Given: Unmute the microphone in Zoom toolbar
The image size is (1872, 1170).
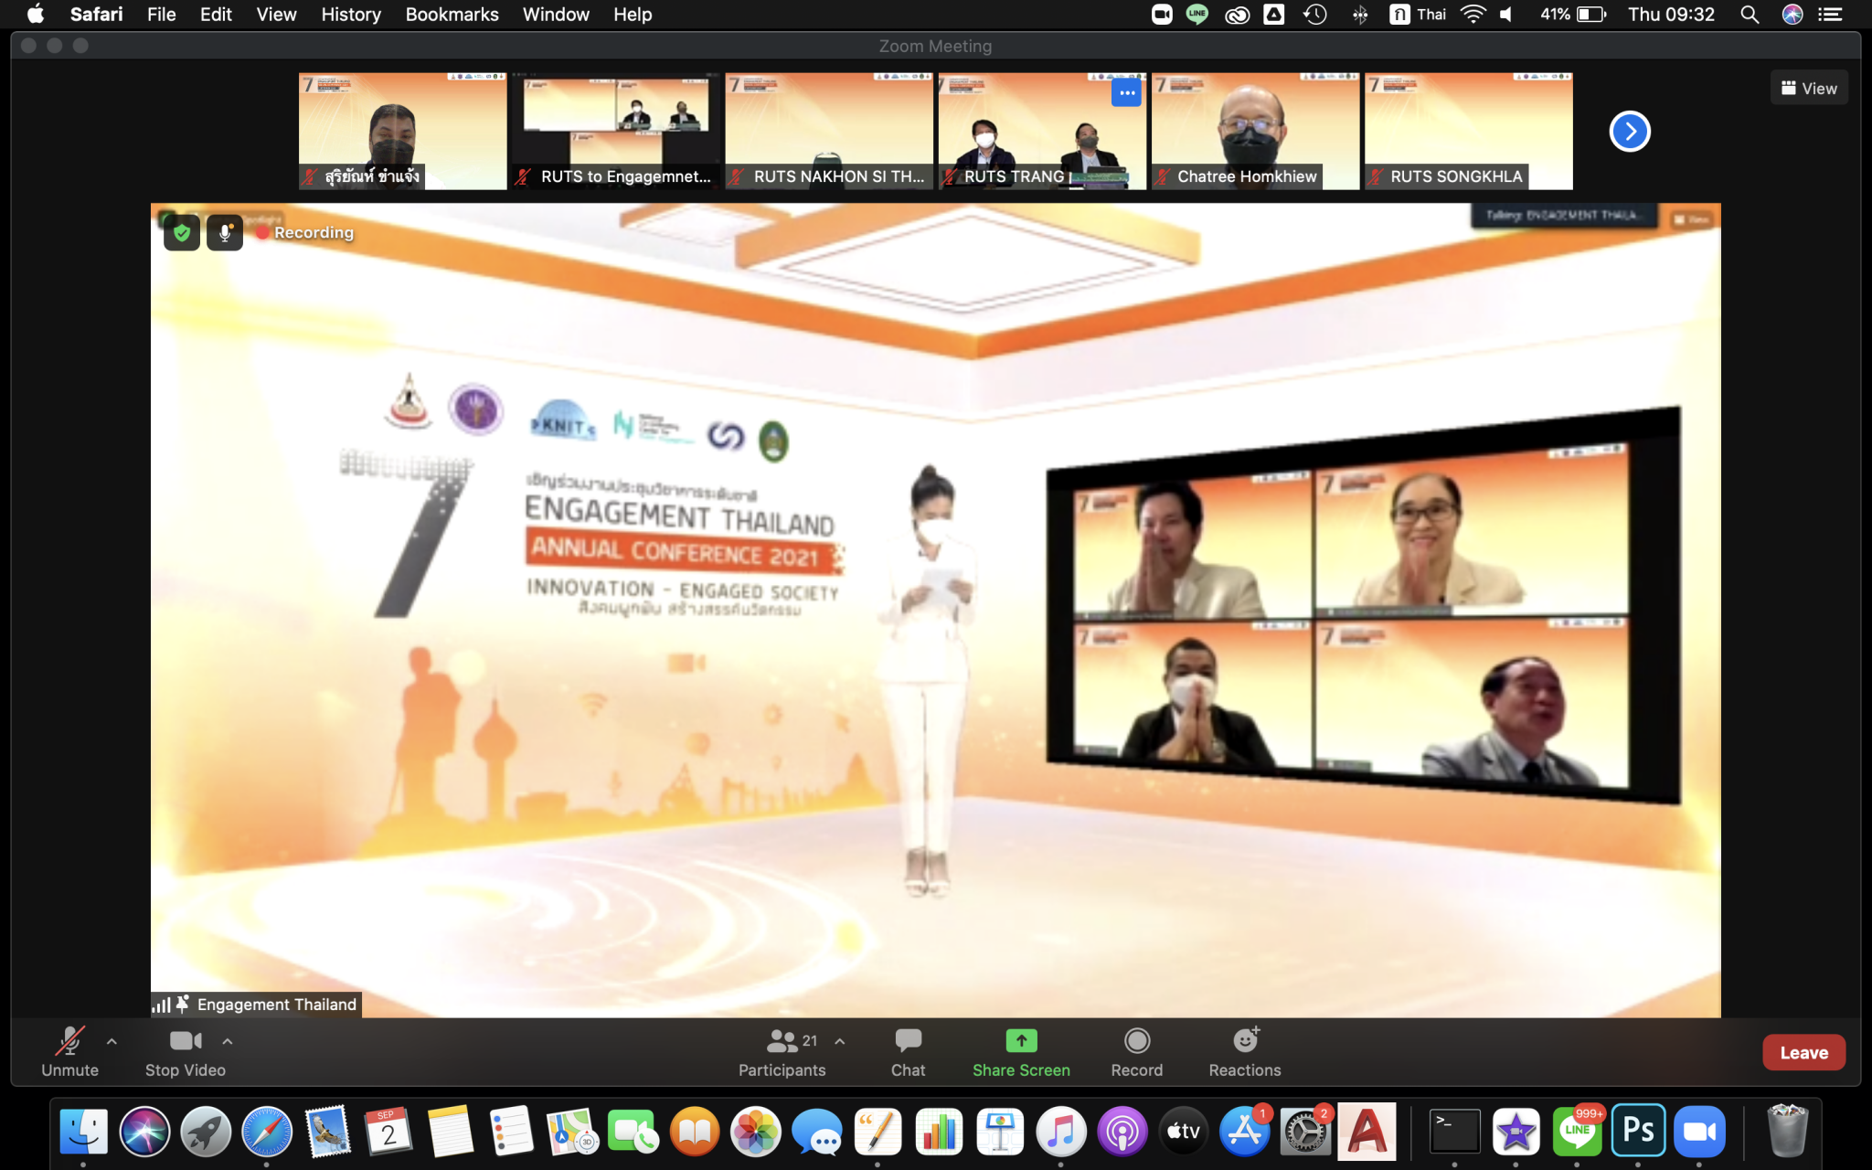Looking at the screenshot, I should [69, 1051].
